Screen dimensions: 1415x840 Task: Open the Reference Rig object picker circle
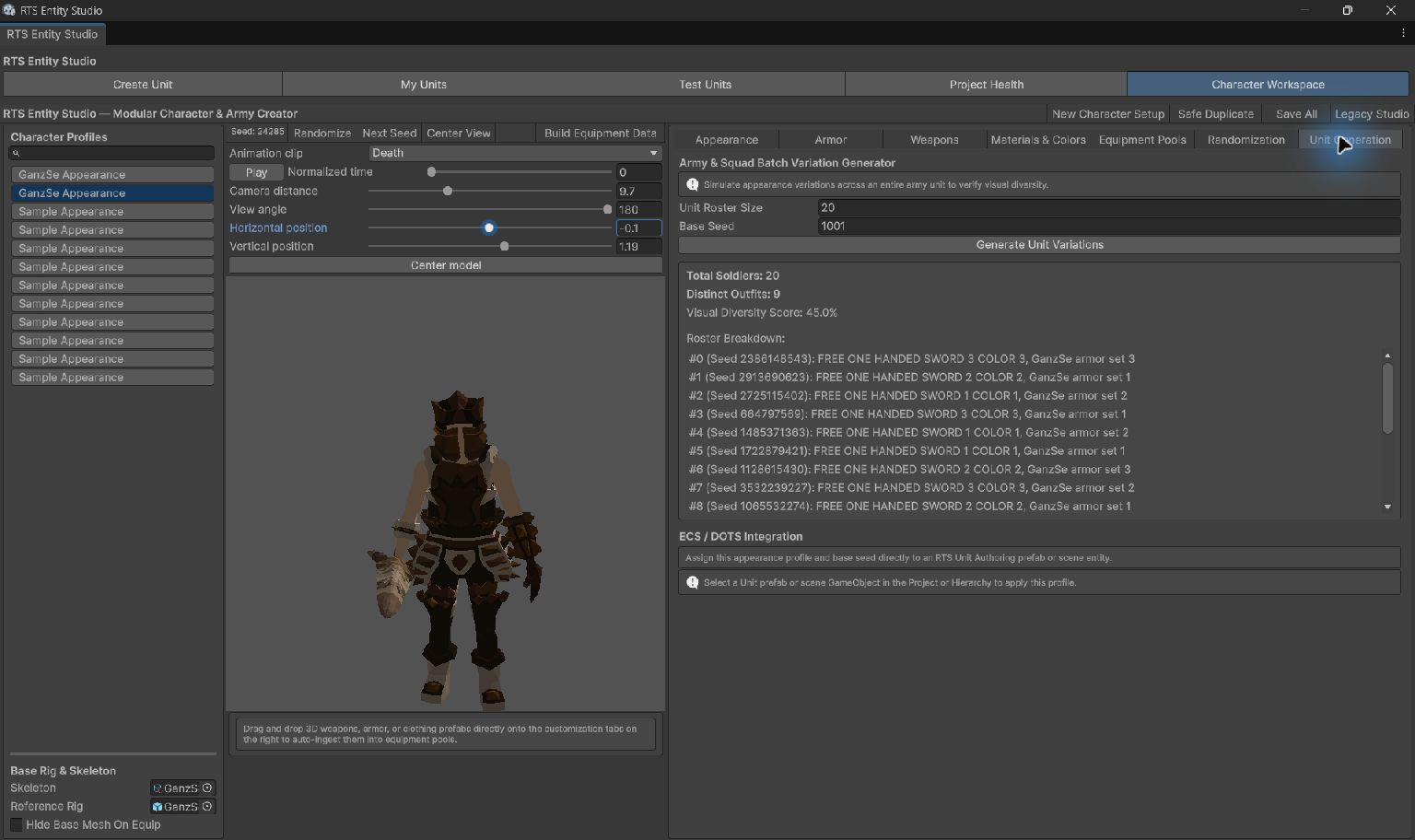tap(207, 806)
